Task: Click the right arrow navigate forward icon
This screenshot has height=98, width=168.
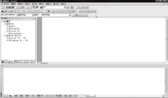Action: 87,7
